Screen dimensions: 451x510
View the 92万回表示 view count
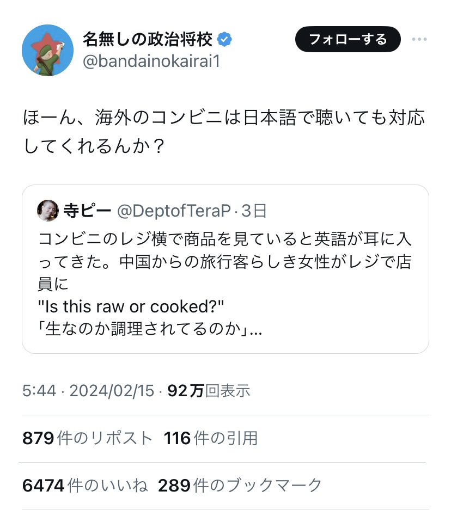(x=209, y=390)
